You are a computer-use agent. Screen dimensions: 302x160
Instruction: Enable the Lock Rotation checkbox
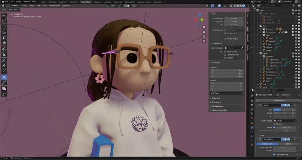coord(225,58)
